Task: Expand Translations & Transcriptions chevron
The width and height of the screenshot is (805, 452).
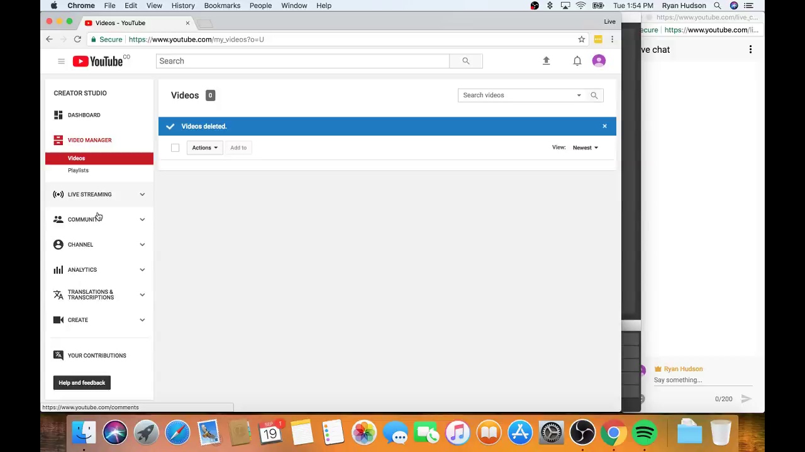Action: click(142, 294)
